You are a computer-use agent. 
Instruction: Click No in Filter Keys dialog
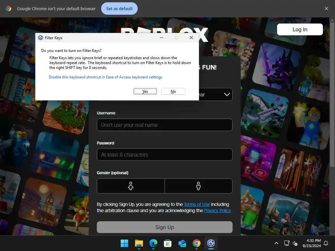[173, 92]
